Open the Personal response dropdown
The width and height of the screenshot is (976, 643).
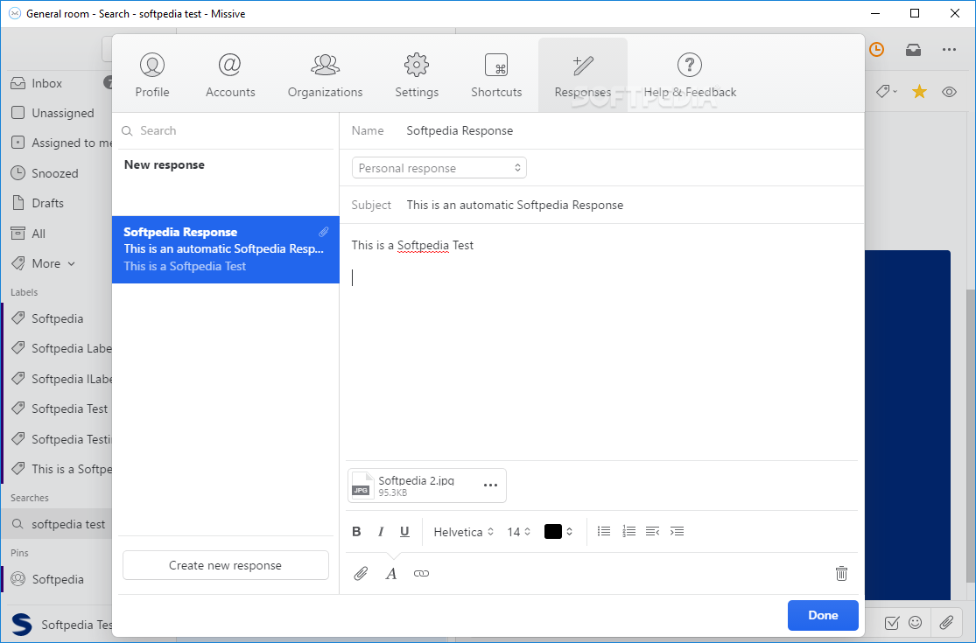point(439,168)
